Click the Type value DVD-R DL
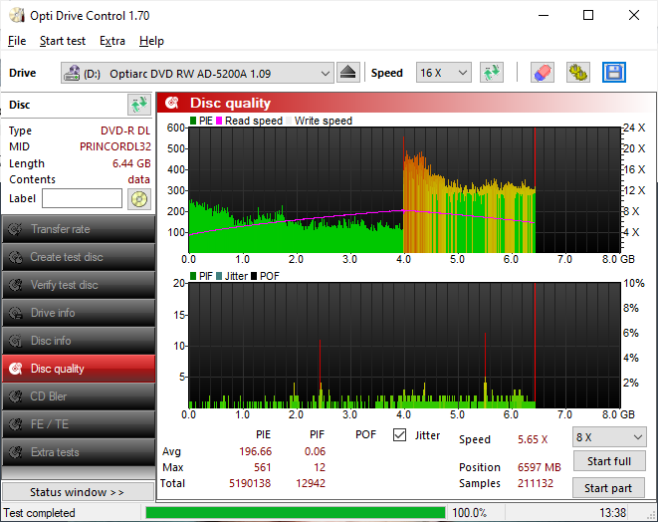This screenshot has width=658, height=522. click(125, 130)
